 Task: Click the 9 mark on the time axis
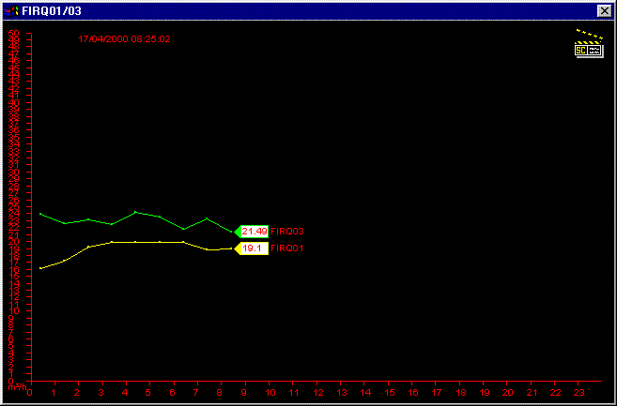click(x=245, y=392)
